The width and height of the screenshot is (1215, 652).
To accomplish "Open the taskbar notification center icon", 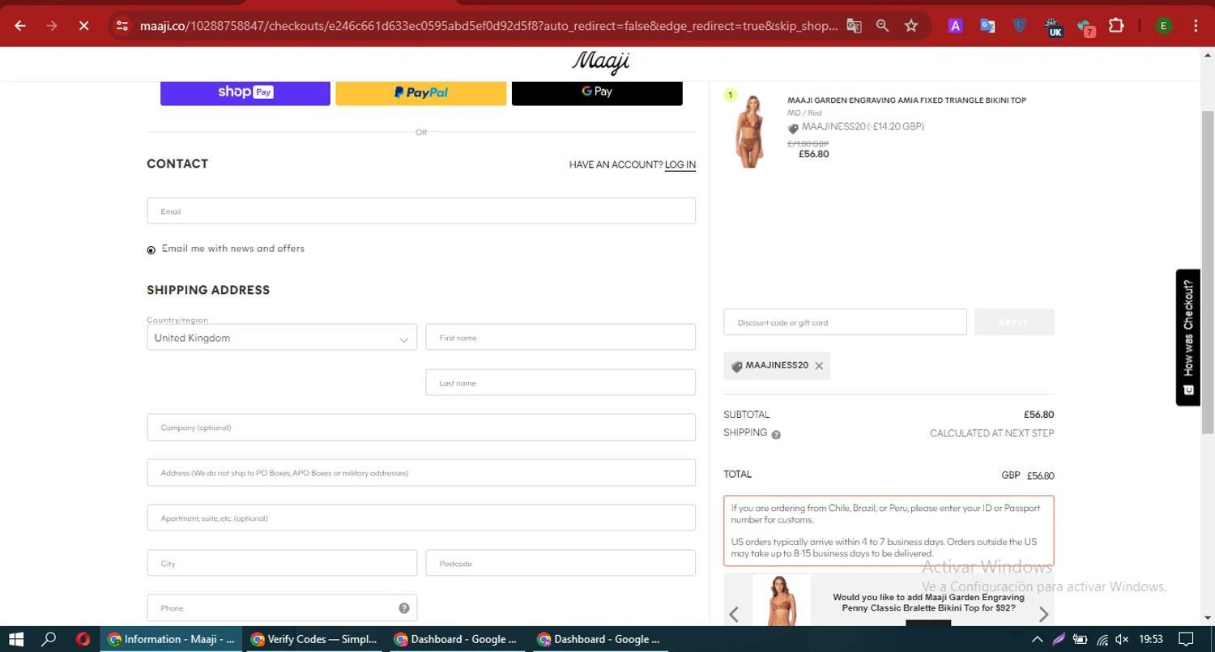I will pos(1186,639).
